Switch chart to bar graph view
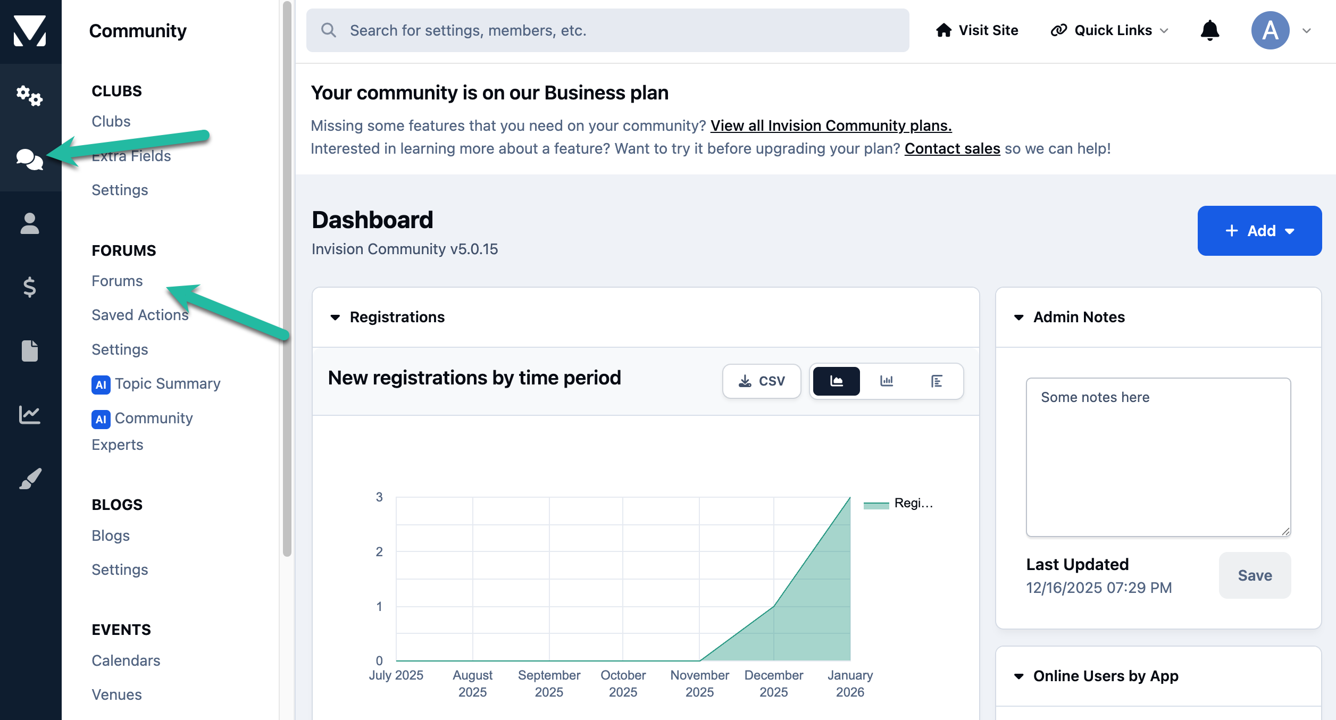1336x720 pixels. pyautogui.click(x=887, y=381)
